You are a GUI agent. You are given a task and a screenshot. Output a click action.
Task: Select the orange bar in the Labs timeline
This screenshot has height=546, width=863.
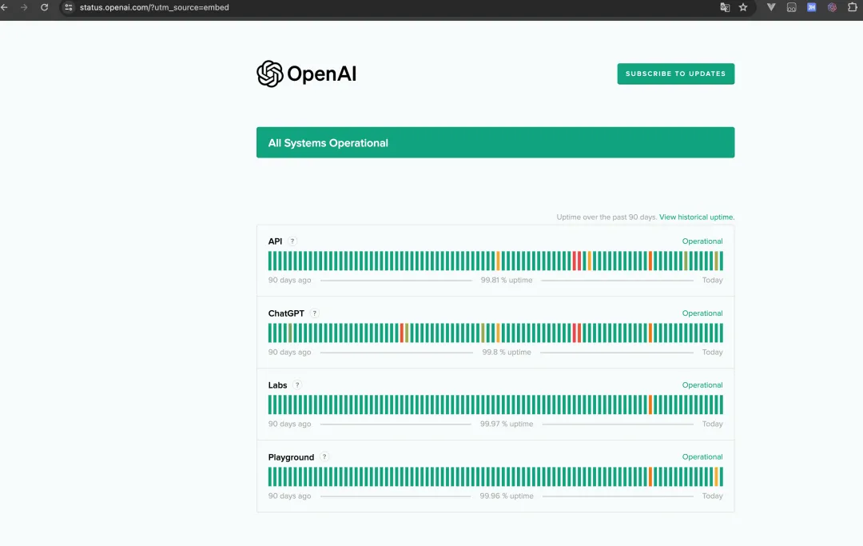coord(650,405)
